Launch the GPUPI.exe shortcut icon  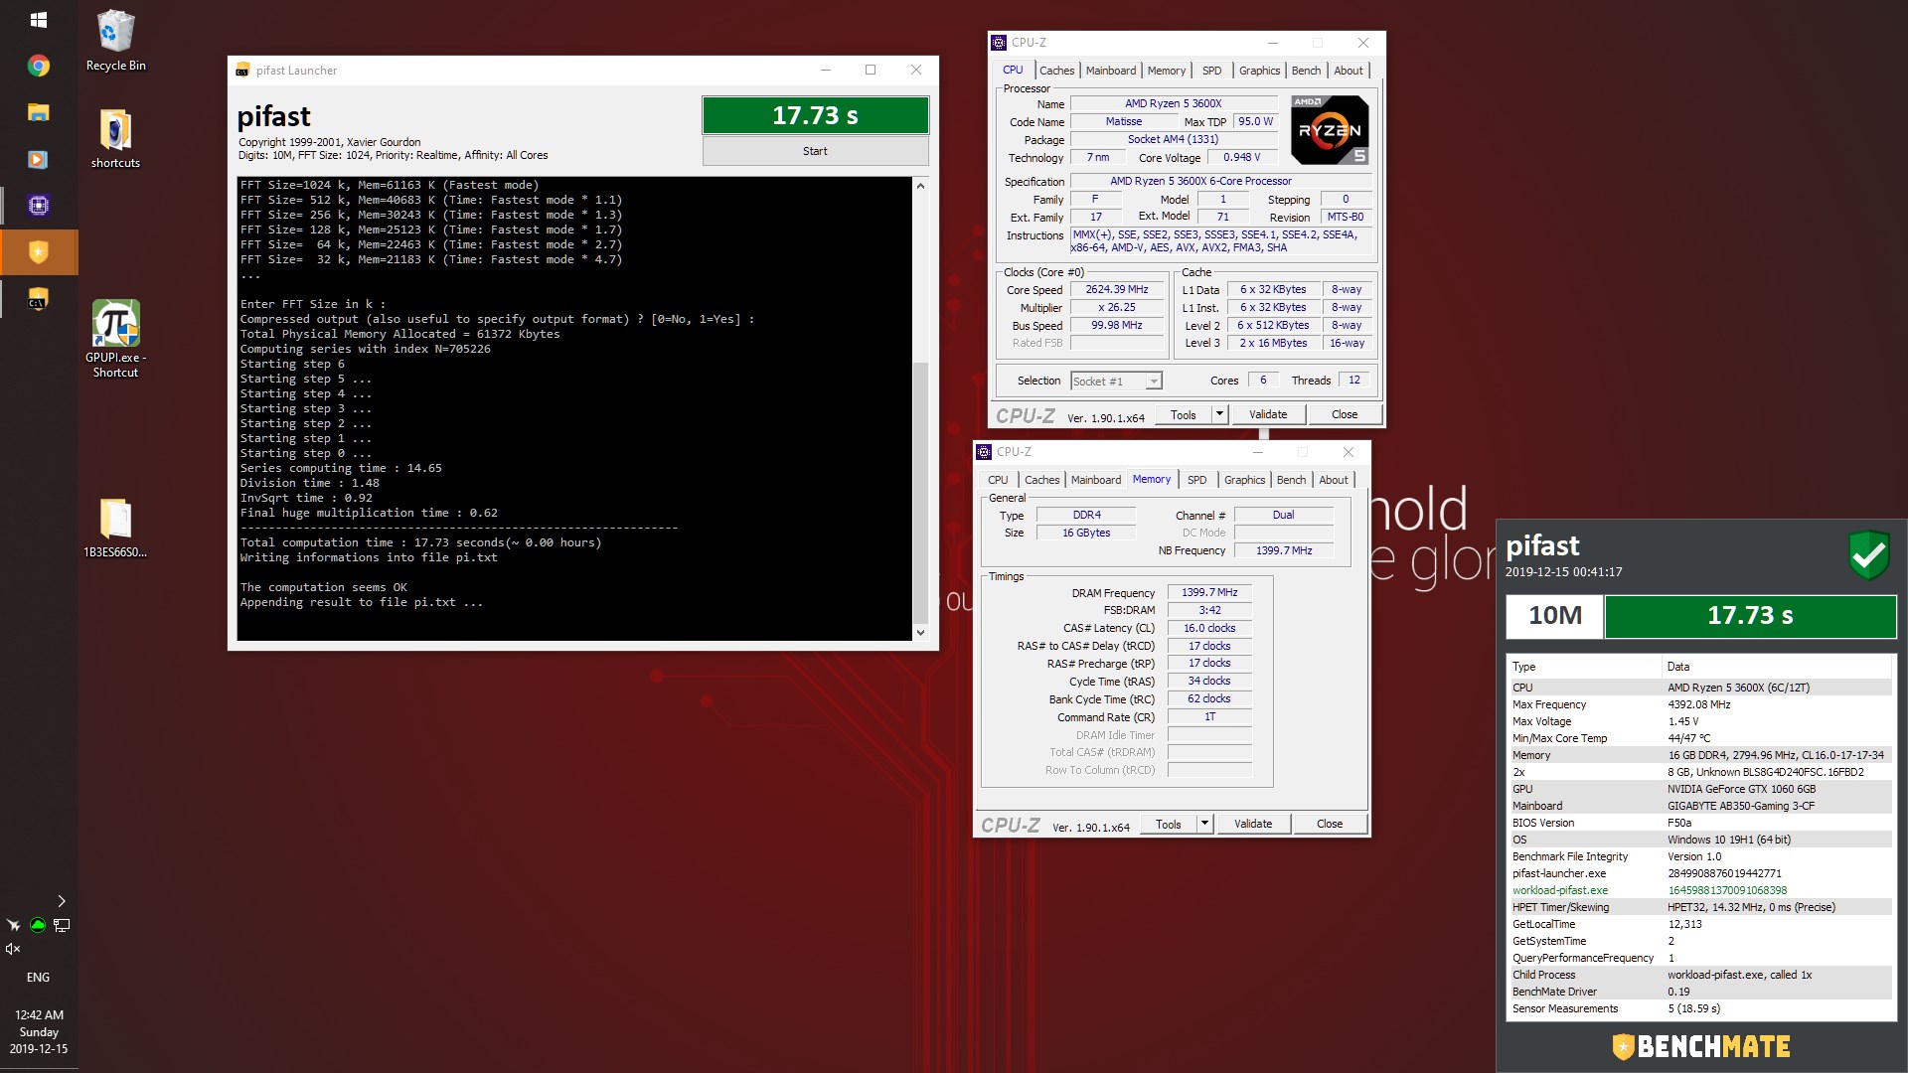point(115,338)
